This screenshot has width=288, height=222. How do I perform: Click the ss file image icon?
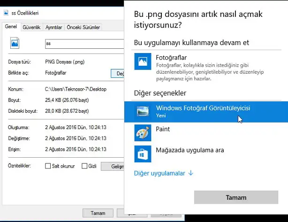(15, 43)
